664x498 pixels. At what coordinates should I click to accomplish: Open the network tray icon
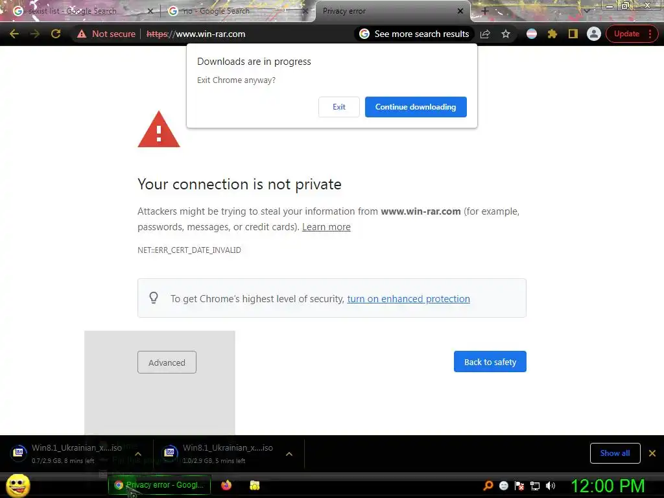click(x=535, y=486)
